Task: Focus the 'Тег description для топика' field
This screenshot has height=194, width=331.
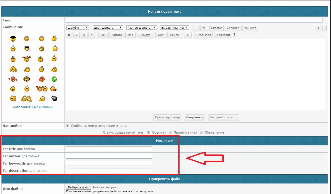Action: coord(109,170)
